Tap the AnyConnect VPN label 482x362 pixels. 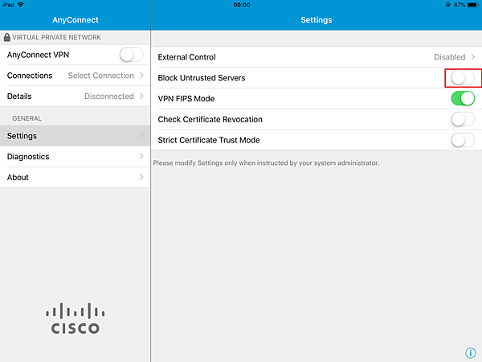coord(38,55)
